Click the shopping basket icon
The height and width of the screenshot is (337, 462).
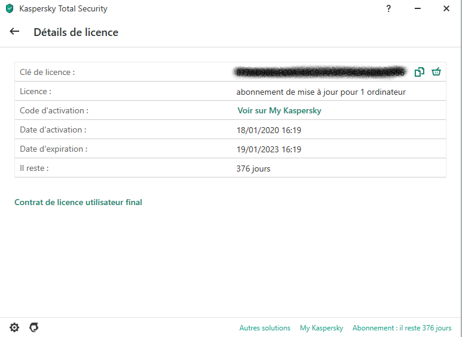point(436,72)
